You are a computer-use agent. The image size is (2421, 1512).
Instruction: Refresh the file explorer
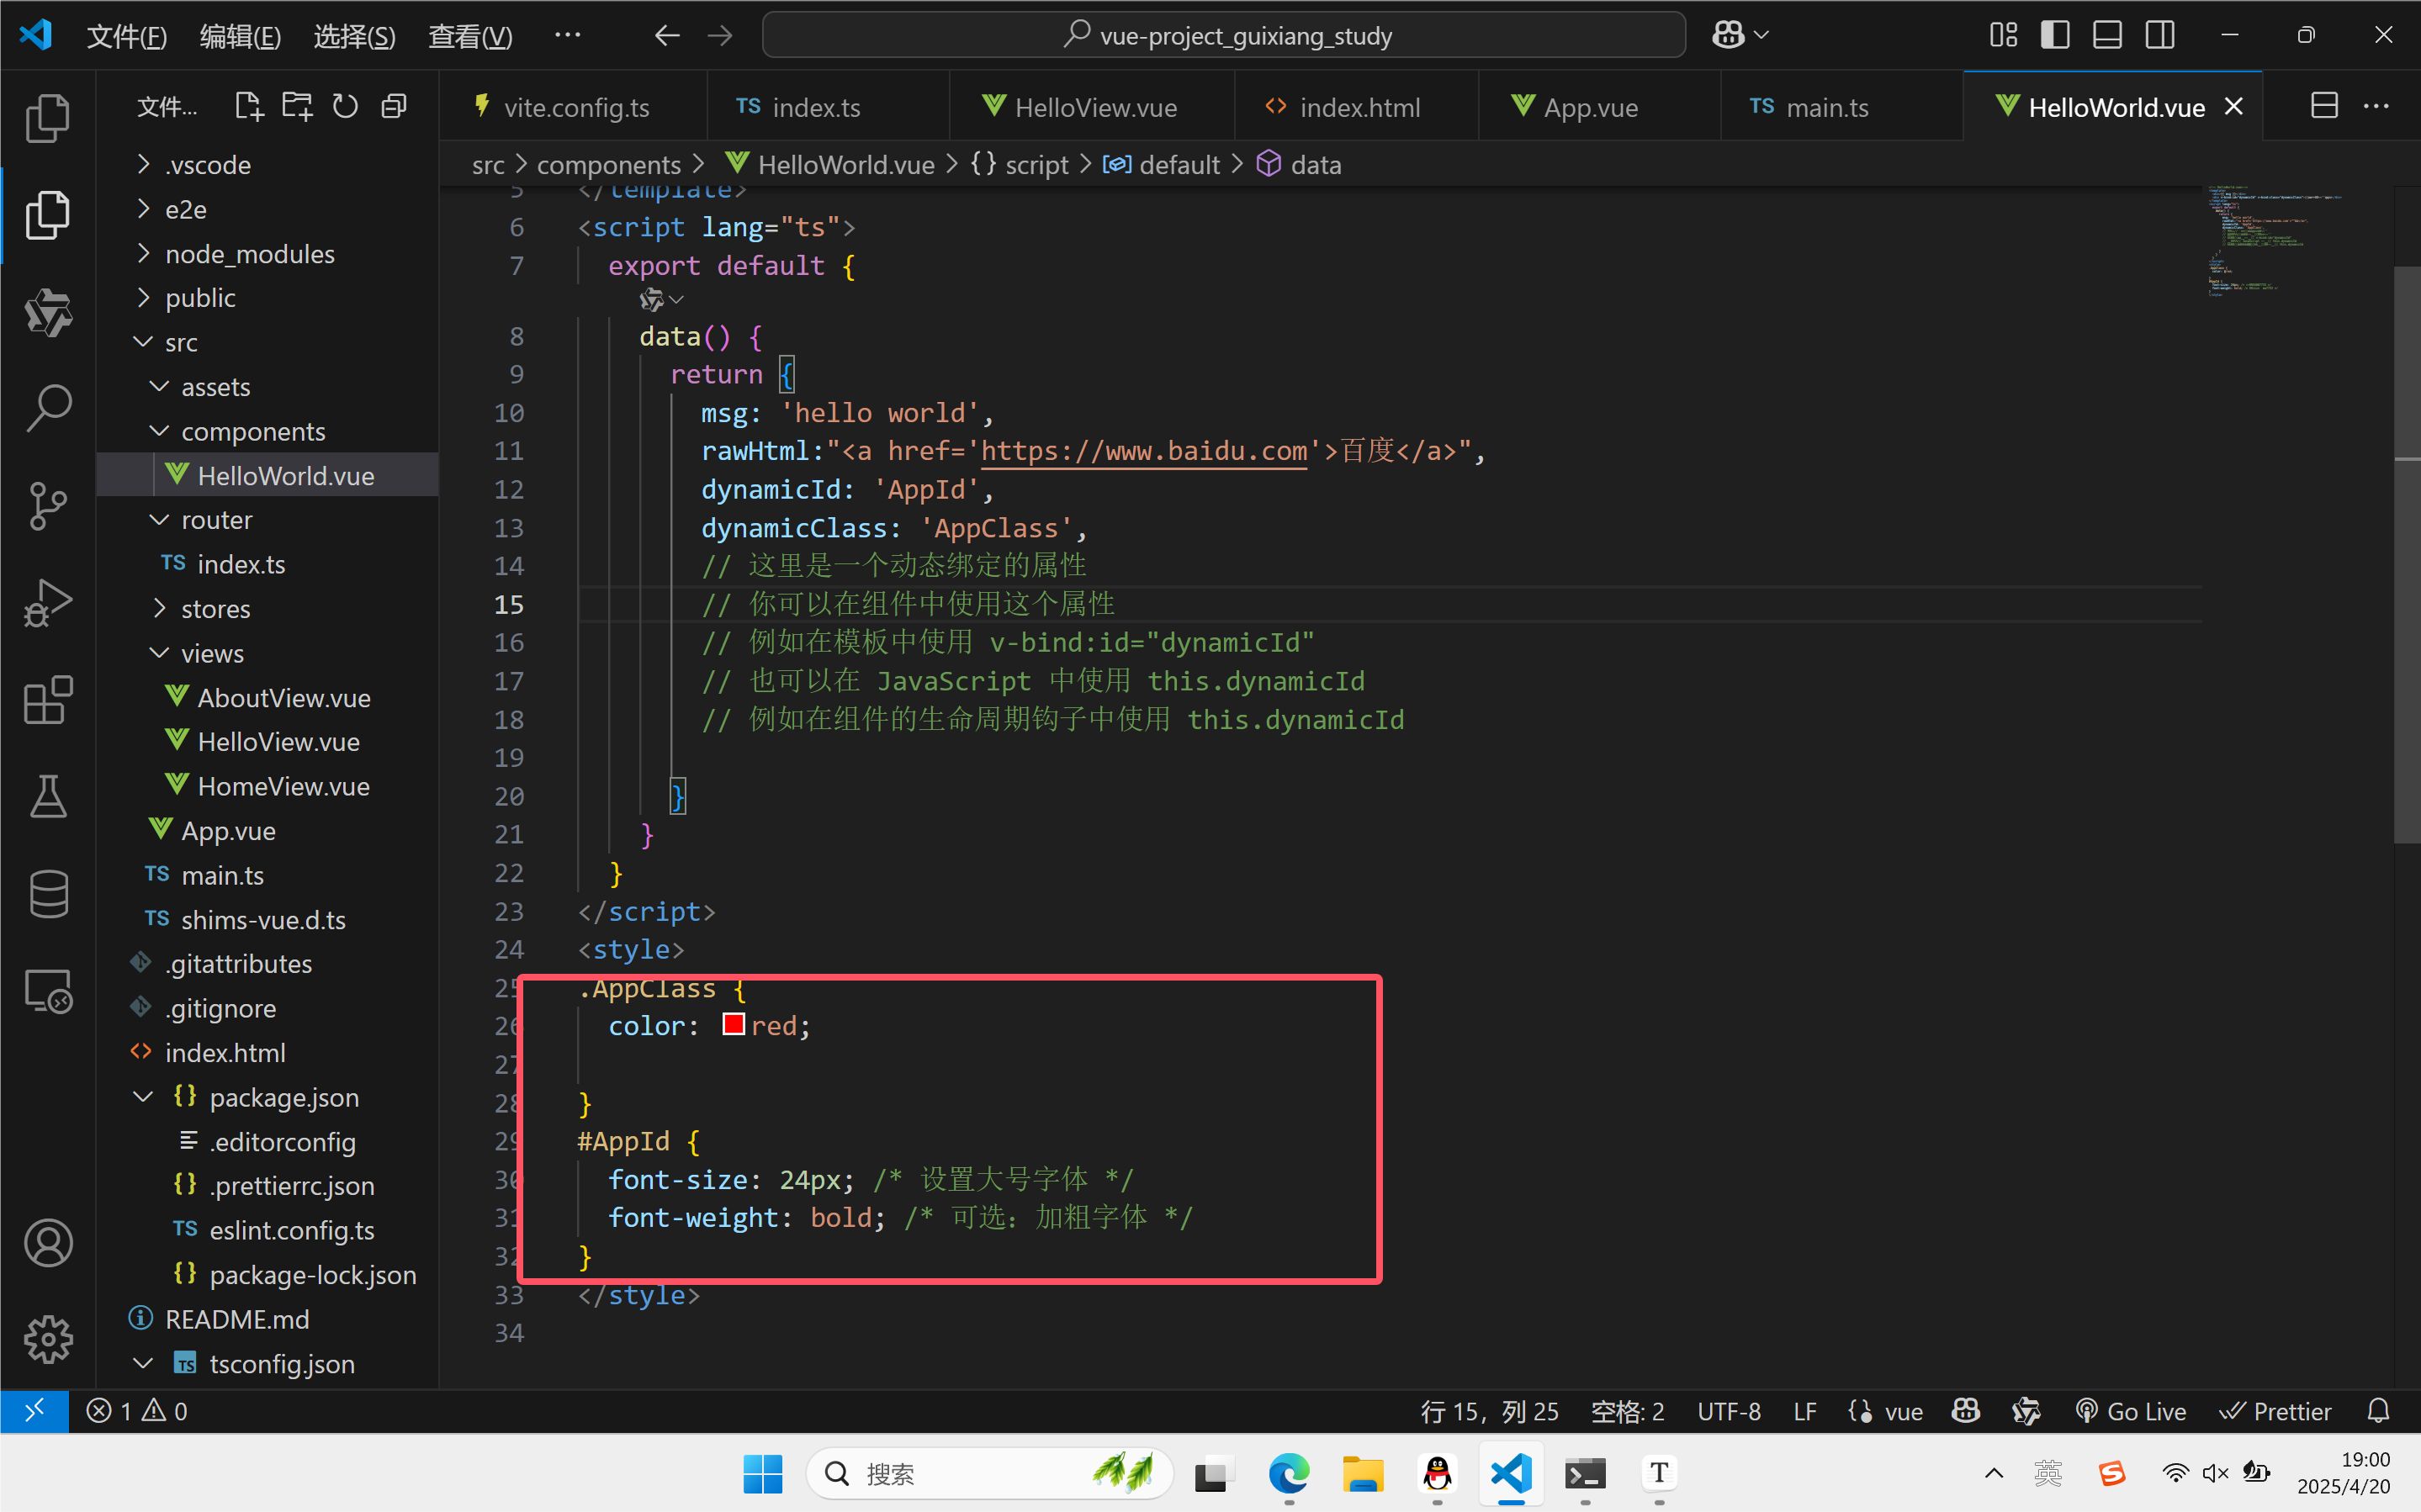click(345, 106)
